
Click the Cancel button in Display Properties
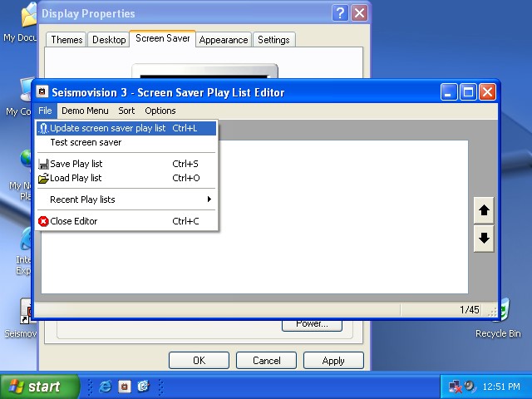(x=266, y=361)
